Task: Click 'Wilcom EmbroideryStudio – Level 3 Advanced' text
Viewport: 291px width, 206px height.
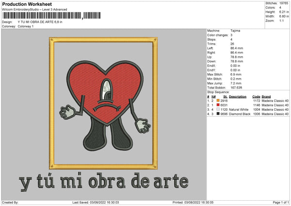Action: pos(34,10)
